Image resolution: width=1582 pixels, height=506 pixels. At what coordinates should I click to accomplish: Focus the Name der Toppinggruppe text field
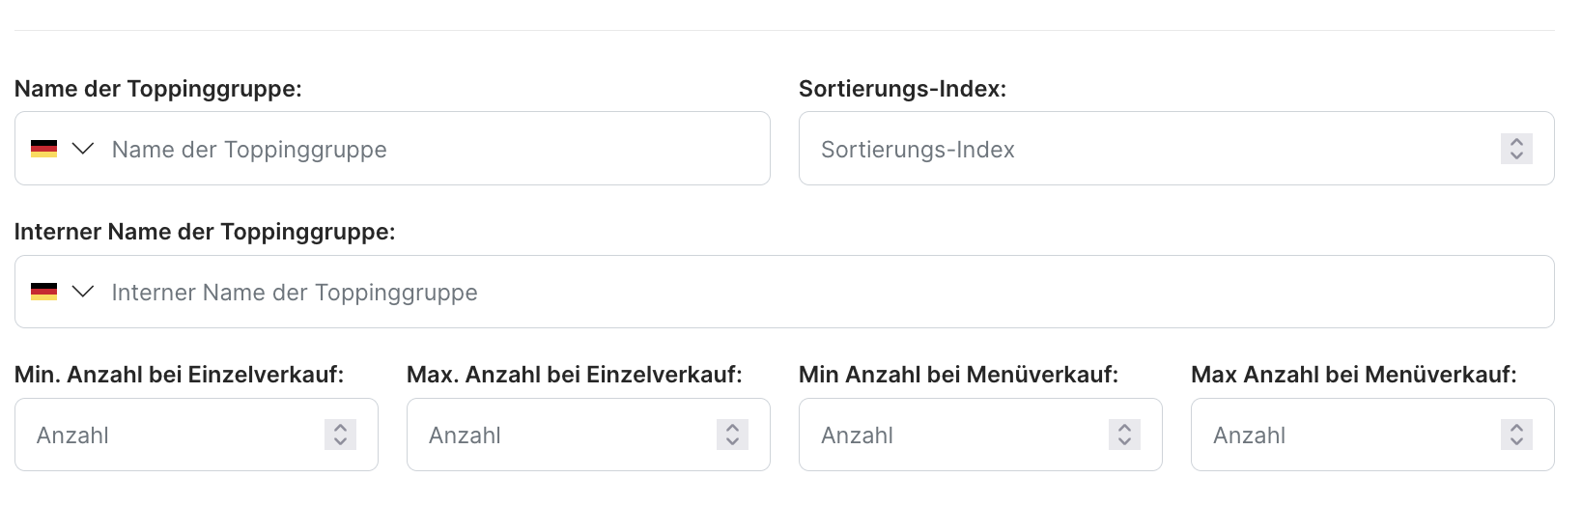coord(435,149)
